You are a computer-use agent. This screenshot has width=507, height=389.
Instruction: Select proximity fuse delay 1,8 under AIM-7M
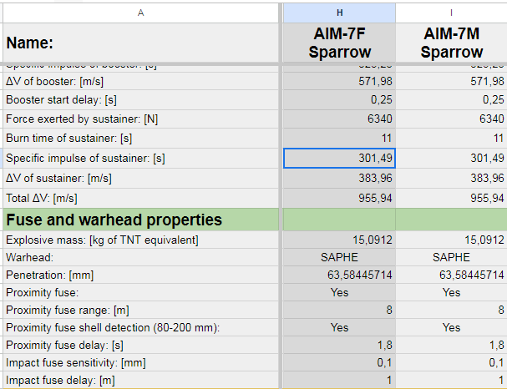click(x=451, y=345)
